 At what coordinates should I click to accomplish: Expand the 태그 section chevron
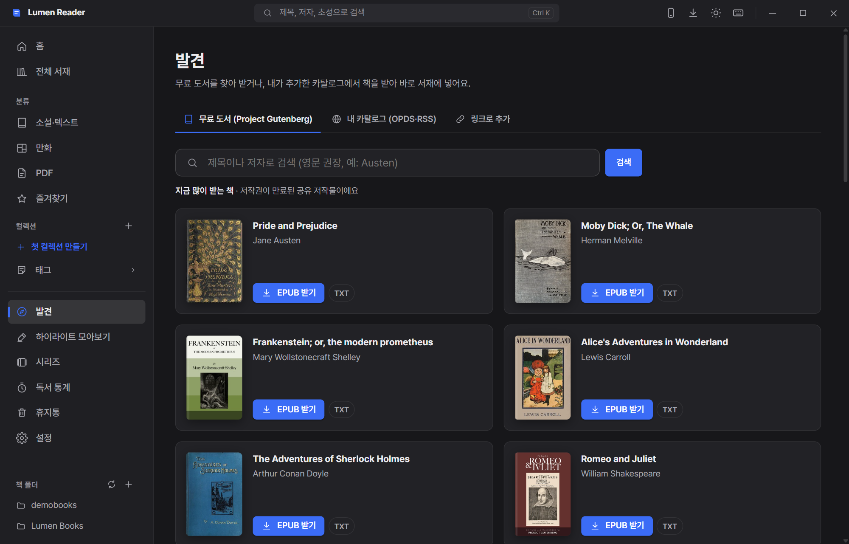(133, 270)
